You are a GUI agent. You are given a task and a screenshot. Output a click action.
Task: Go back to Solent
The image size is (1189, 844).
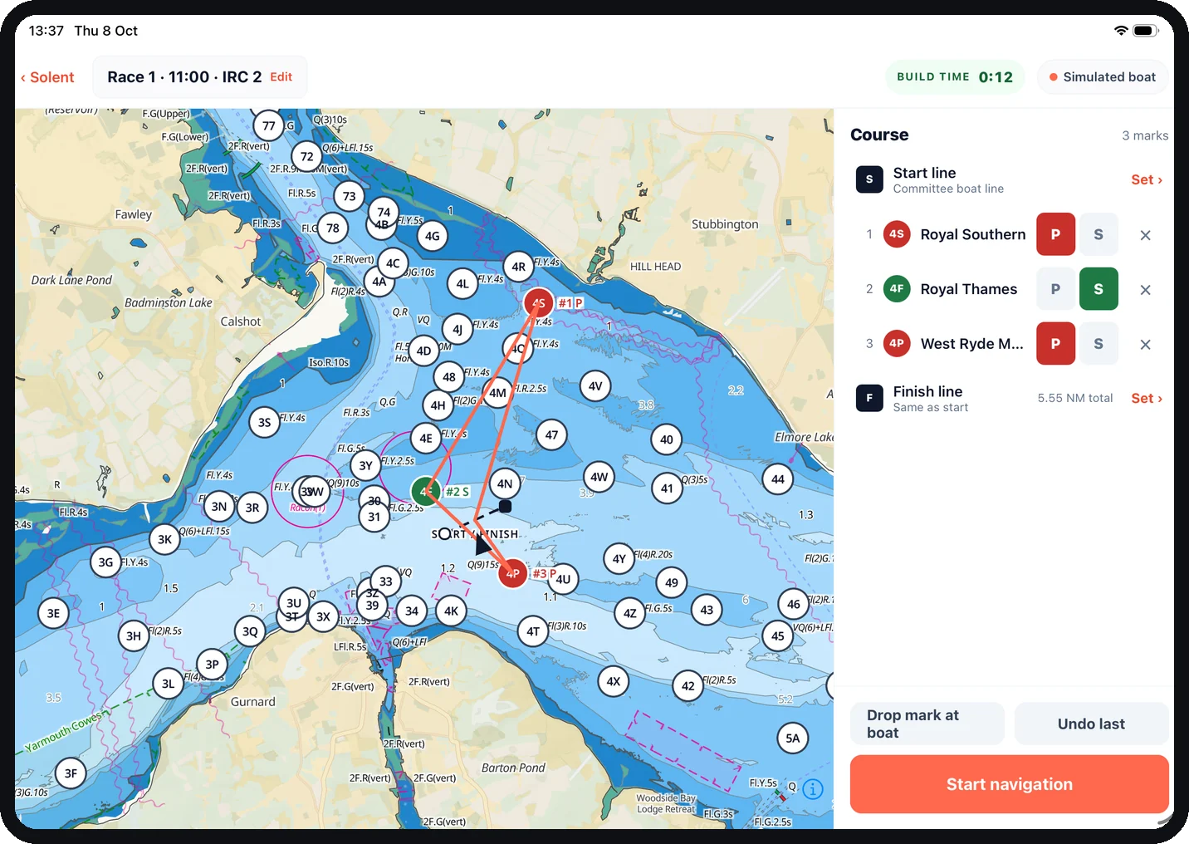point(47,77)
